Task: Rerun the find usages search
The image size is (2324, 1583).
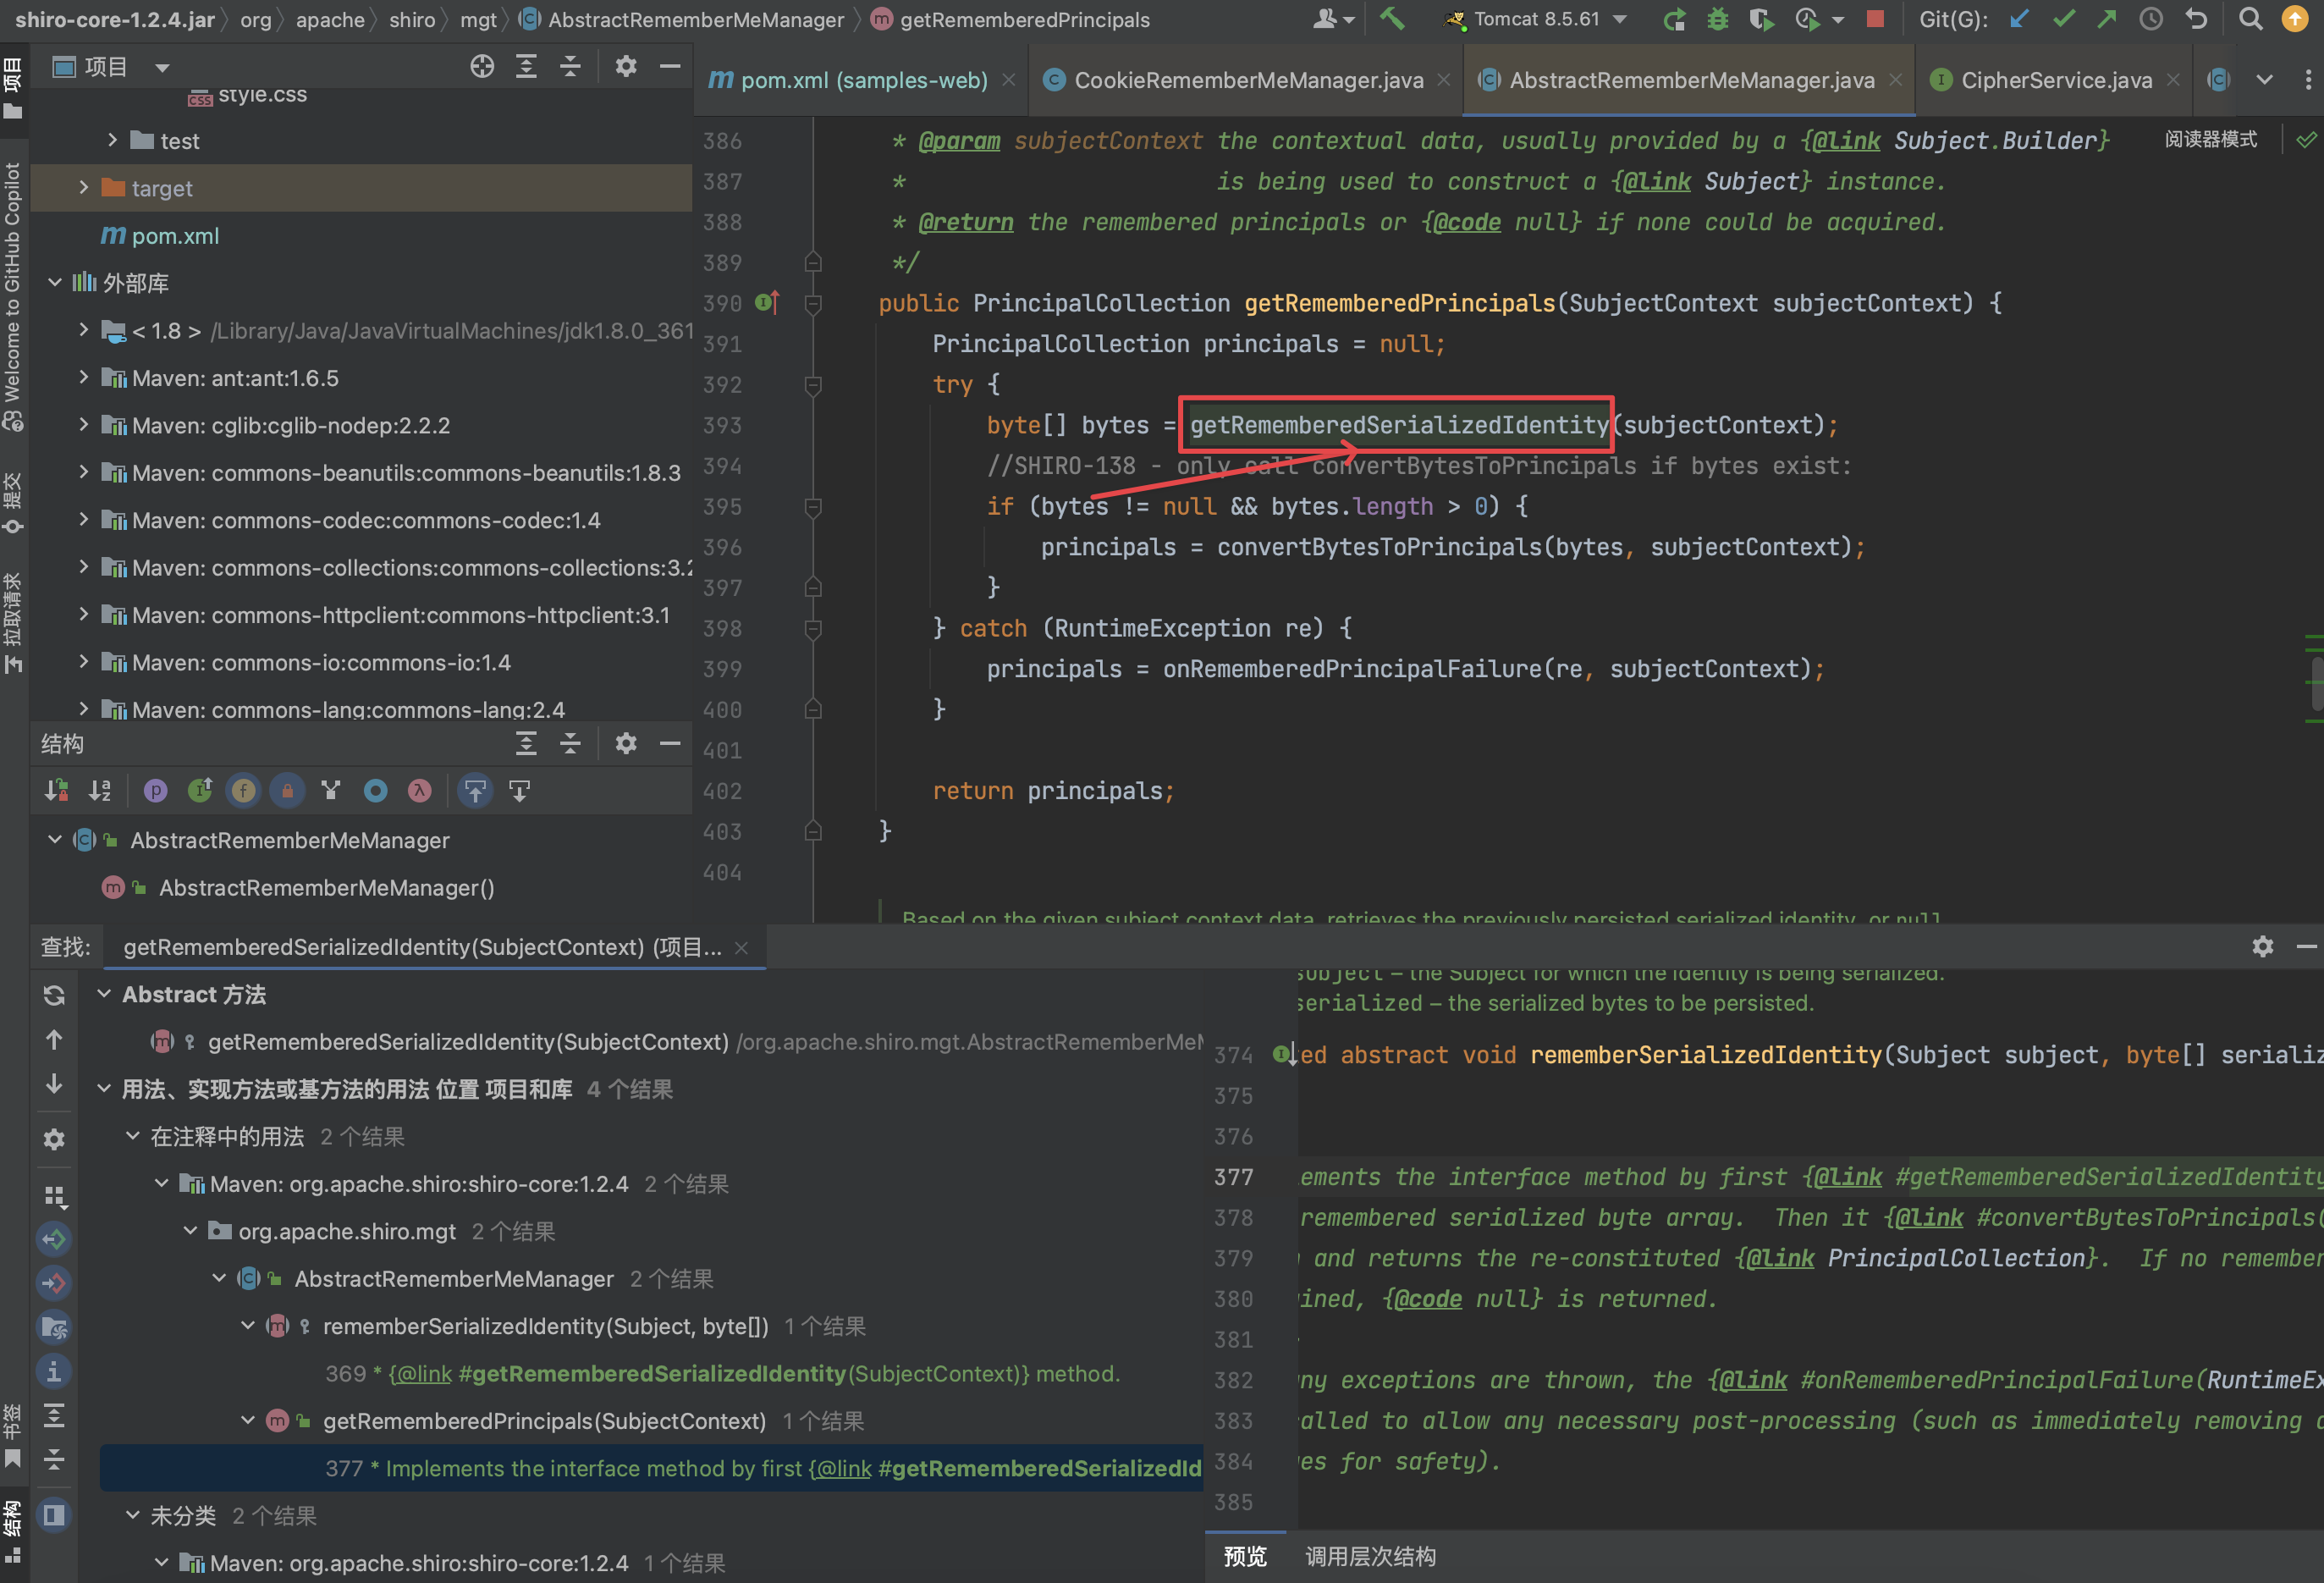Action: coord(54,995)
